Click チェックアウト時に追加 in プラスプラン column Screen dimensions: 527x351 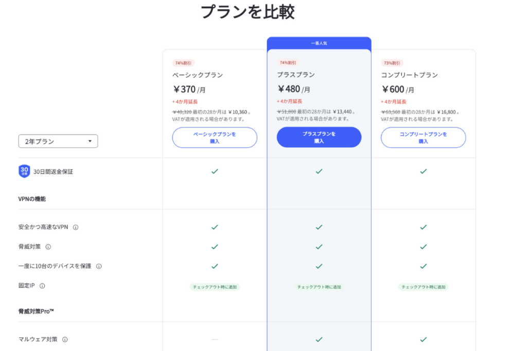pos(319,287)
